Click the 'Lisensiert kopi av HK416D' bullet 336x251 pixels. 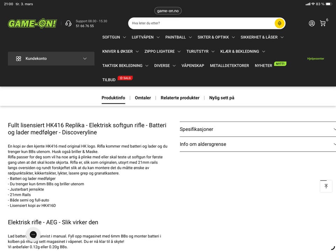click(32, 206)
